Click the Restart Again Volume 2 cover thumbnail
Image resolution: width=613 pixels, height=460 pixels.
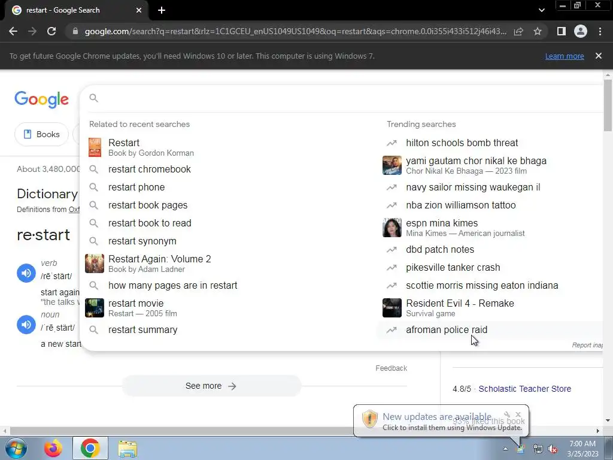(95, 264)
